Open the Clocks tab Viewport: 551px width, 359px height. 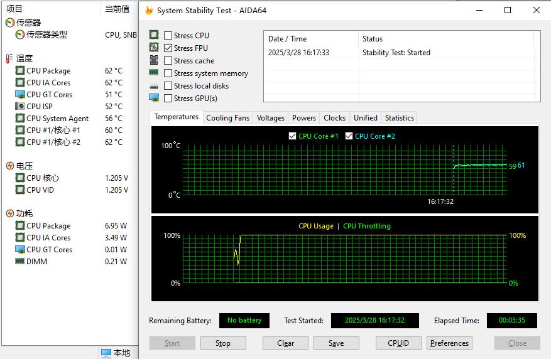(x=334, y=118)
